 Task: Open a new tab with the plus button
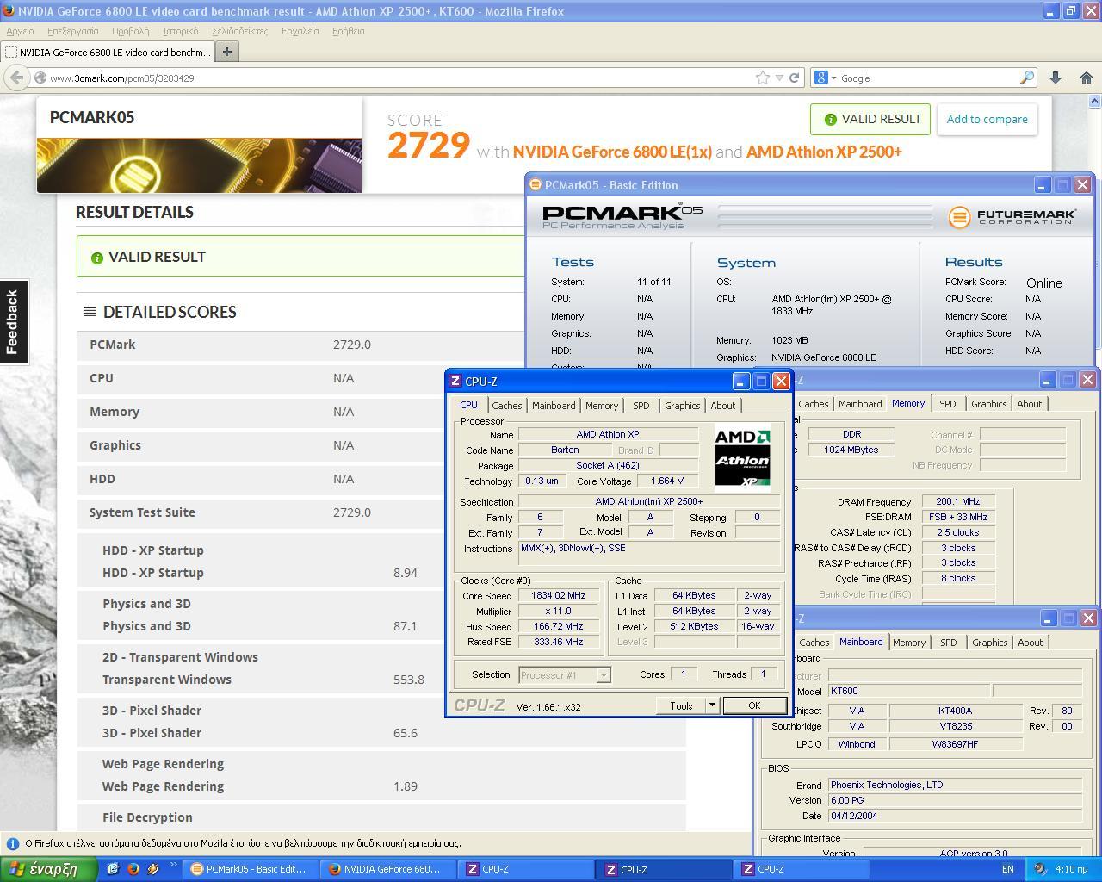point(226,52)
